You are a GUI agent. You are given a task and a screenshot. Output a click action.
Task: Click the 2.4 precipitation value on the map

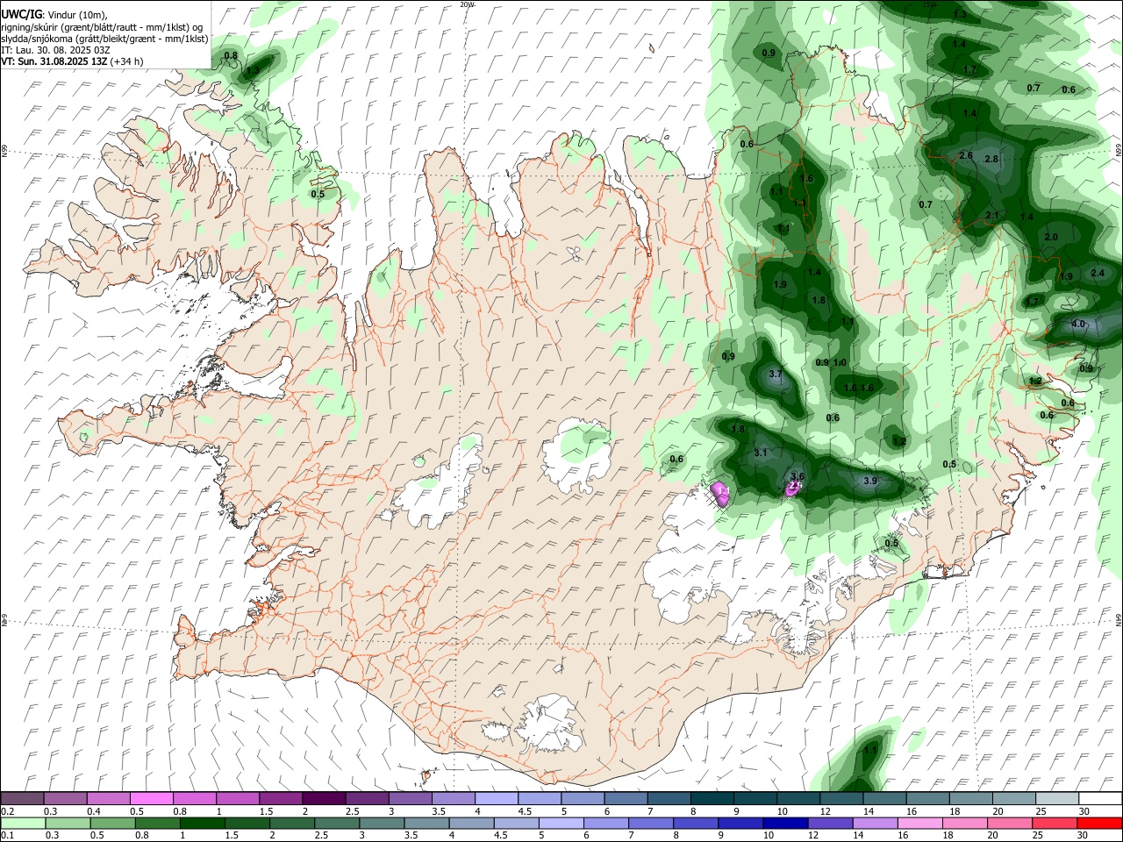1097,273
